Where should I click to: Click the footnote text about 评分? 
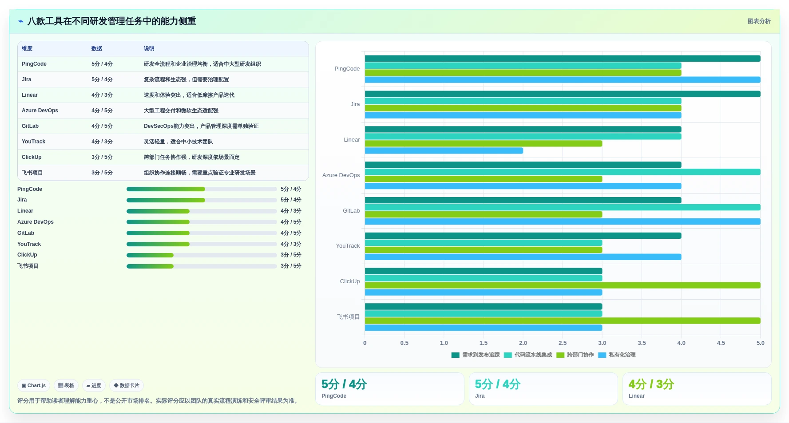coord(159,401)
